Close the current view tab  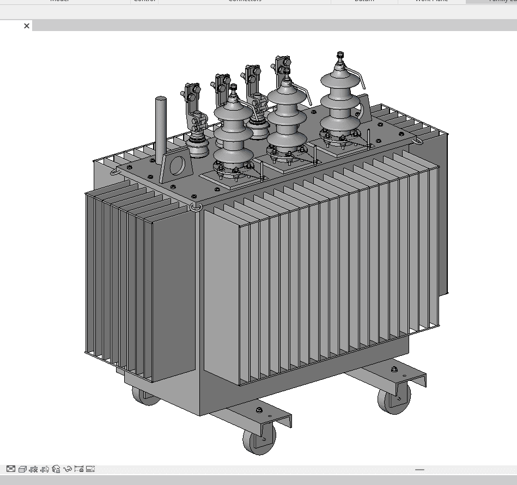27,26
